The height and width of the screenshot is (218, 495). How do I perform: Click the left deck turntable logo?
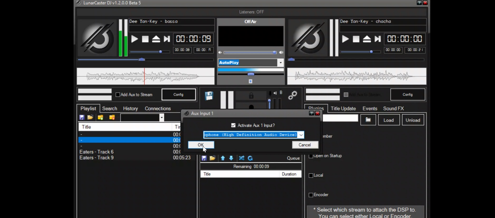click(97, 38)
